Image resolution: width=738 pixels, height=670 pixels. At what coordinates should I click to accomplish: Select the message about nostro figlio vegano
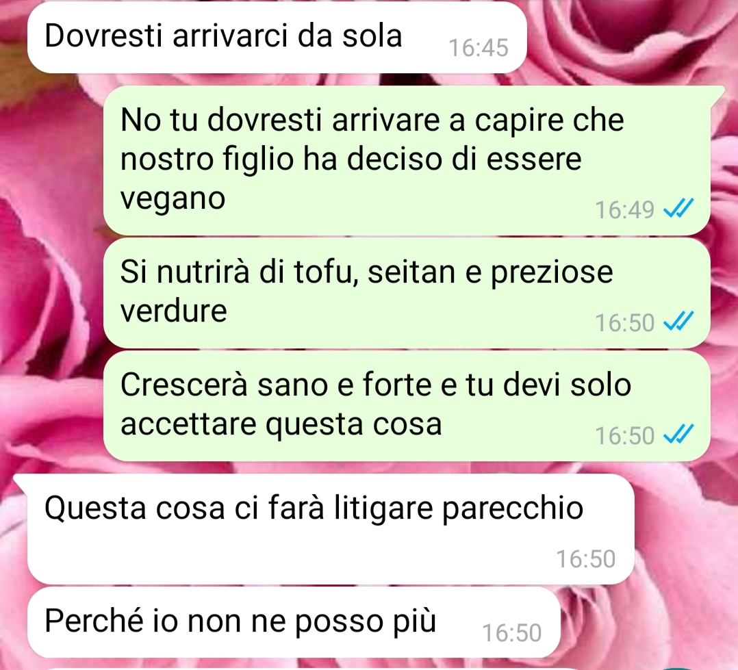point(407,160)
